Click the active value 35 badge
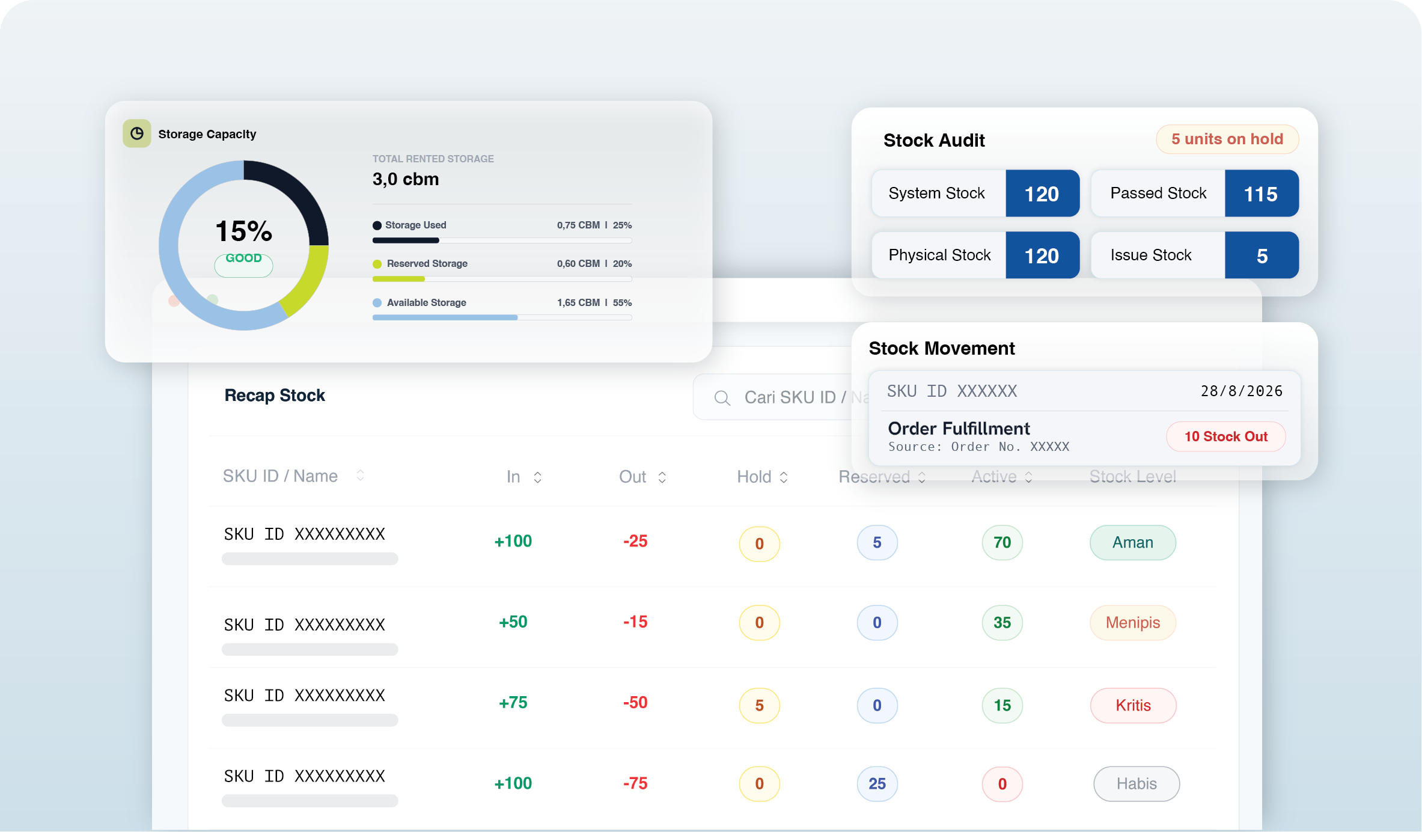The height and width of the screenshot is (832, 1422). [1002, 622]
